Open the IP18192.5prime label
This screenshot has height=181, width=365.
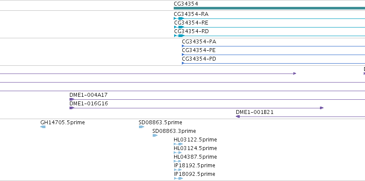click(195, 166)
